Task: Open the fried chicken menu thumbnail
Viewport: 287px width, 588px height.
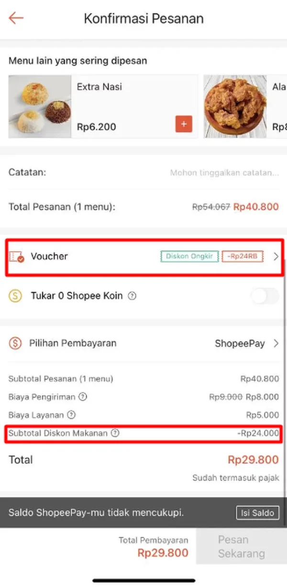Action: (235, 106)
